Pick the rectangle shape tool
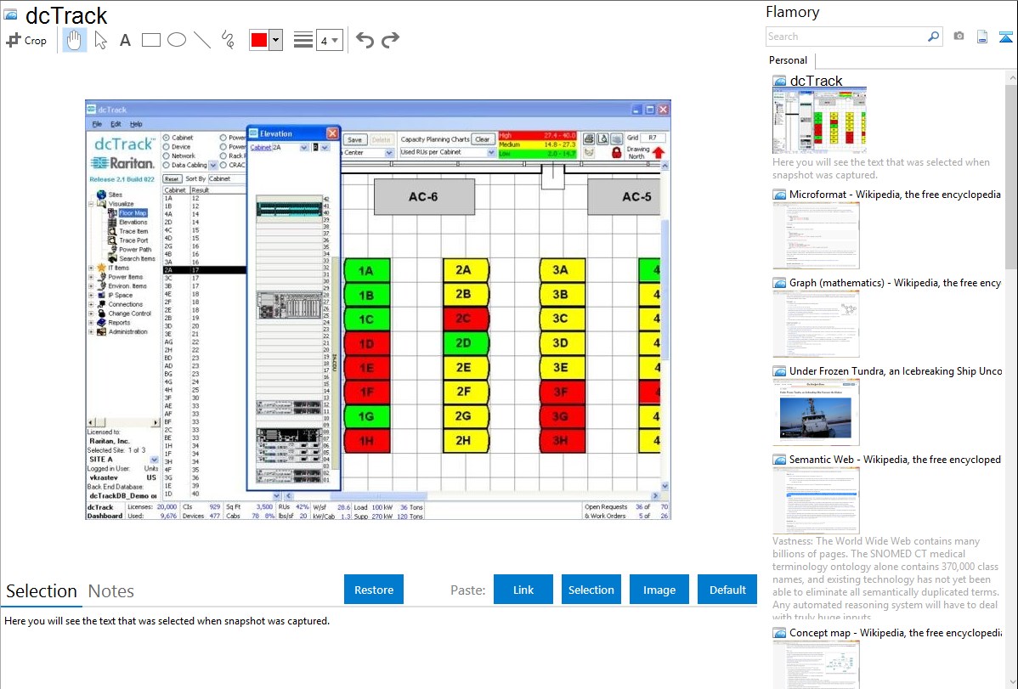Screen dimensions: 1018x689 150,40
